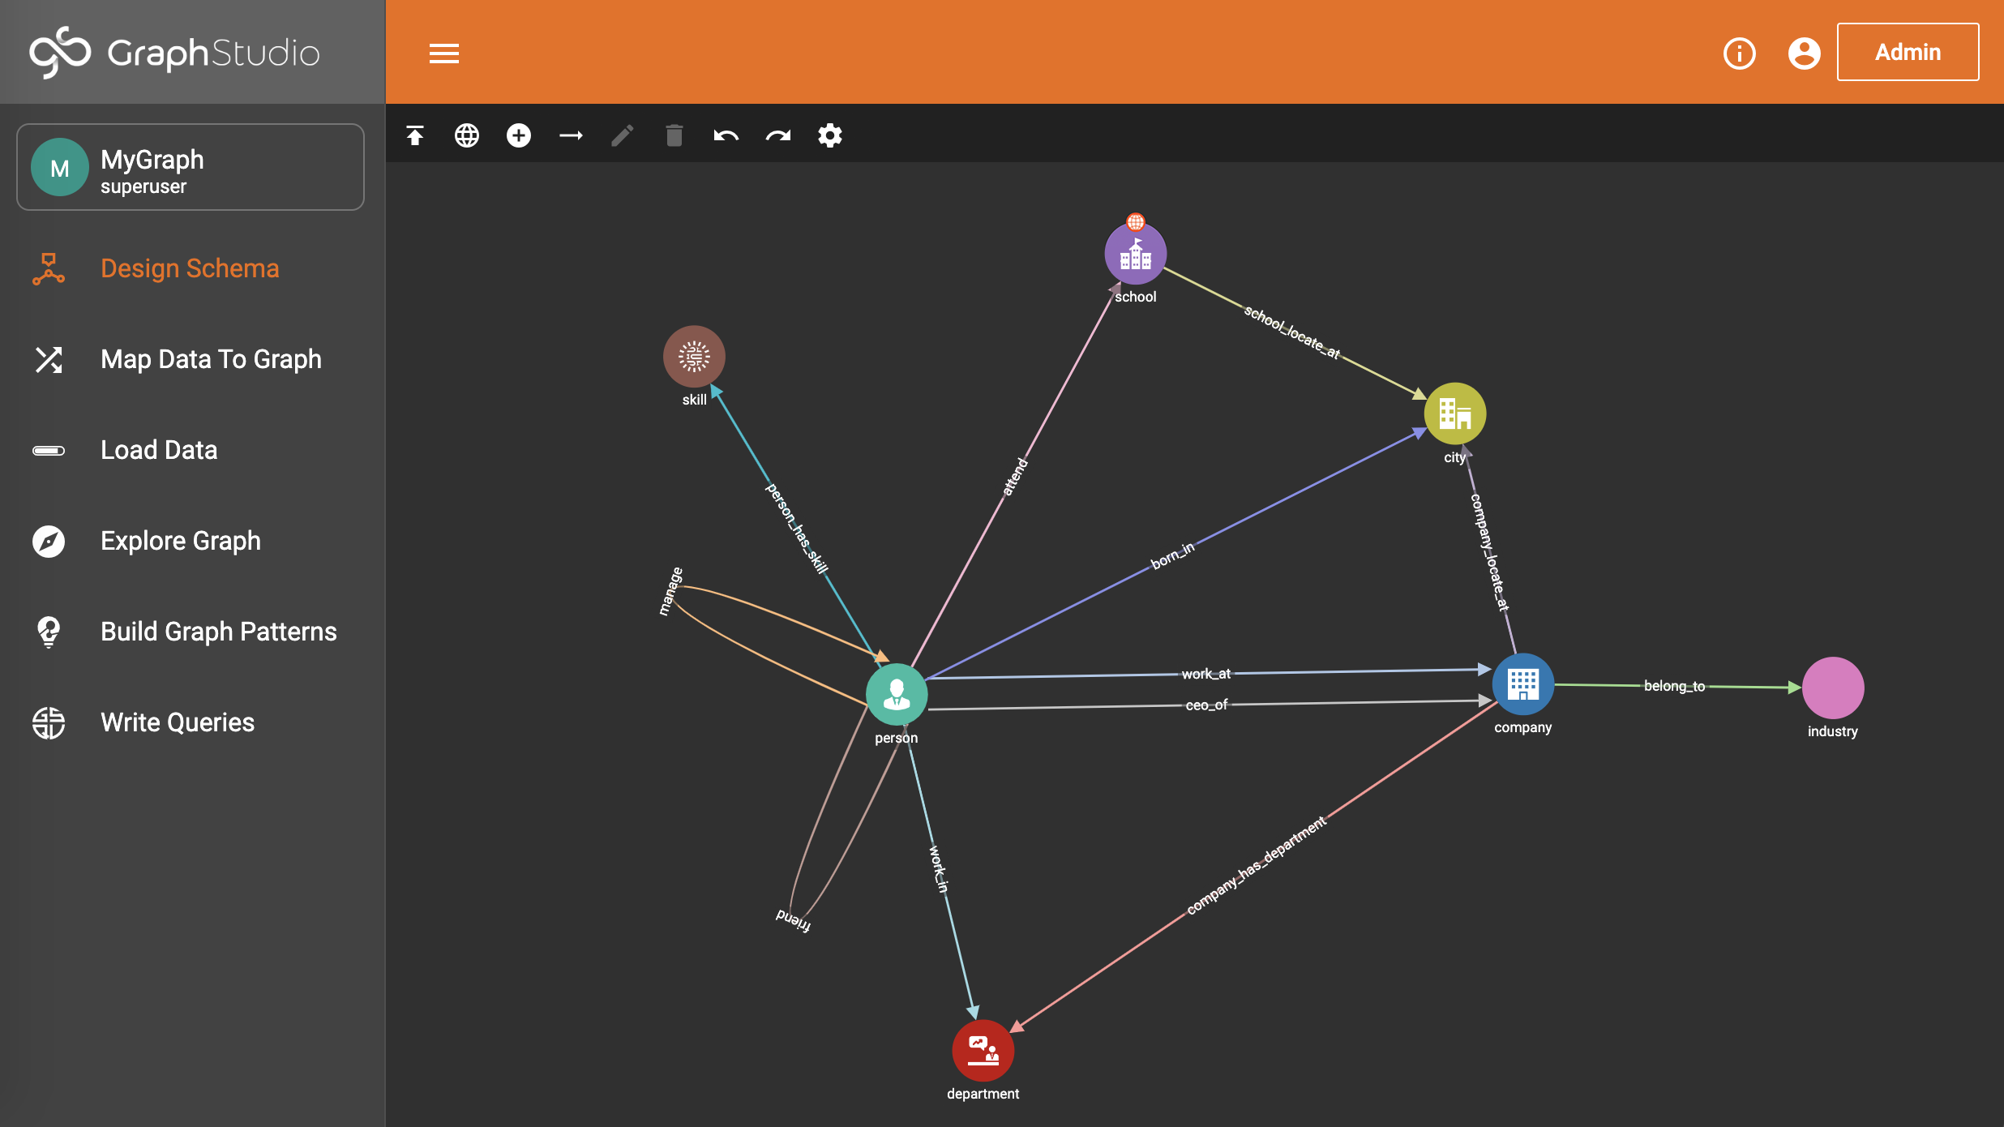The width and height of the screenshot is (2004, 1127).
Task: Click the undo arrow icon in toolbar
Action: tap(726, 135)
